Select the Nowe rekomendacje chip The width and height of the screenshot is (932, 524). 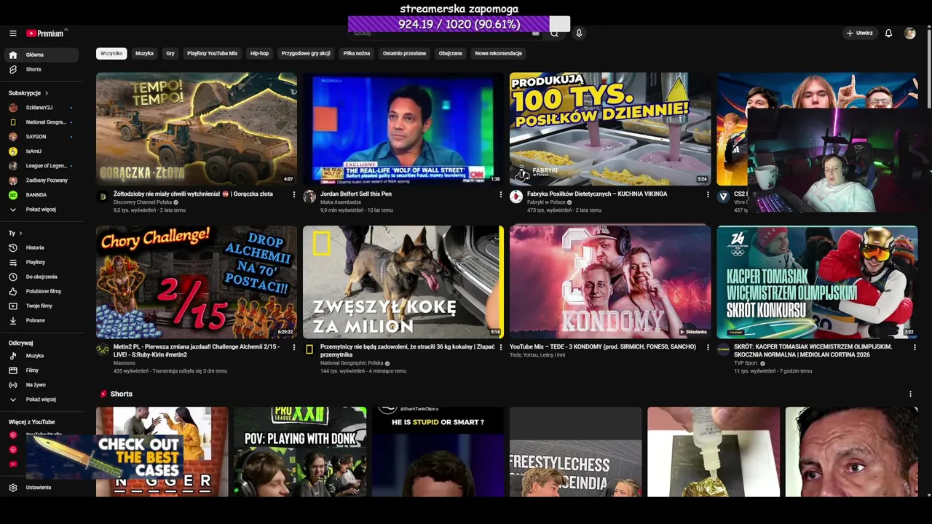point(498,53)
